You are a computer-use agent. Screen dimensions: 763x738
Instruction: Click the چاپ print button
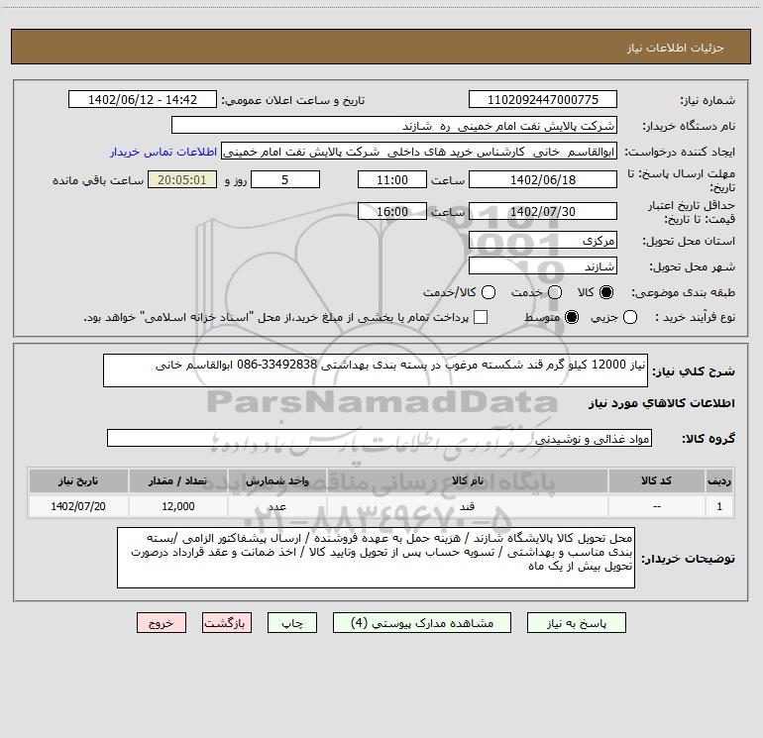[x=292, y=623]
